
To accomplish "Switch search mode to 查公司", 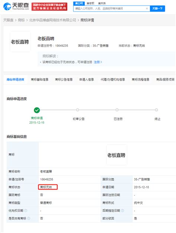I will pos(79,3).
